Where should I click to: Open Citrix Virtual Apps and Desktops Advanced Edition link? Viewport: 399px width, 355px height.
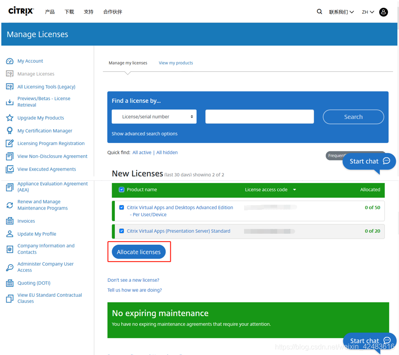click(x=180, y=211)
